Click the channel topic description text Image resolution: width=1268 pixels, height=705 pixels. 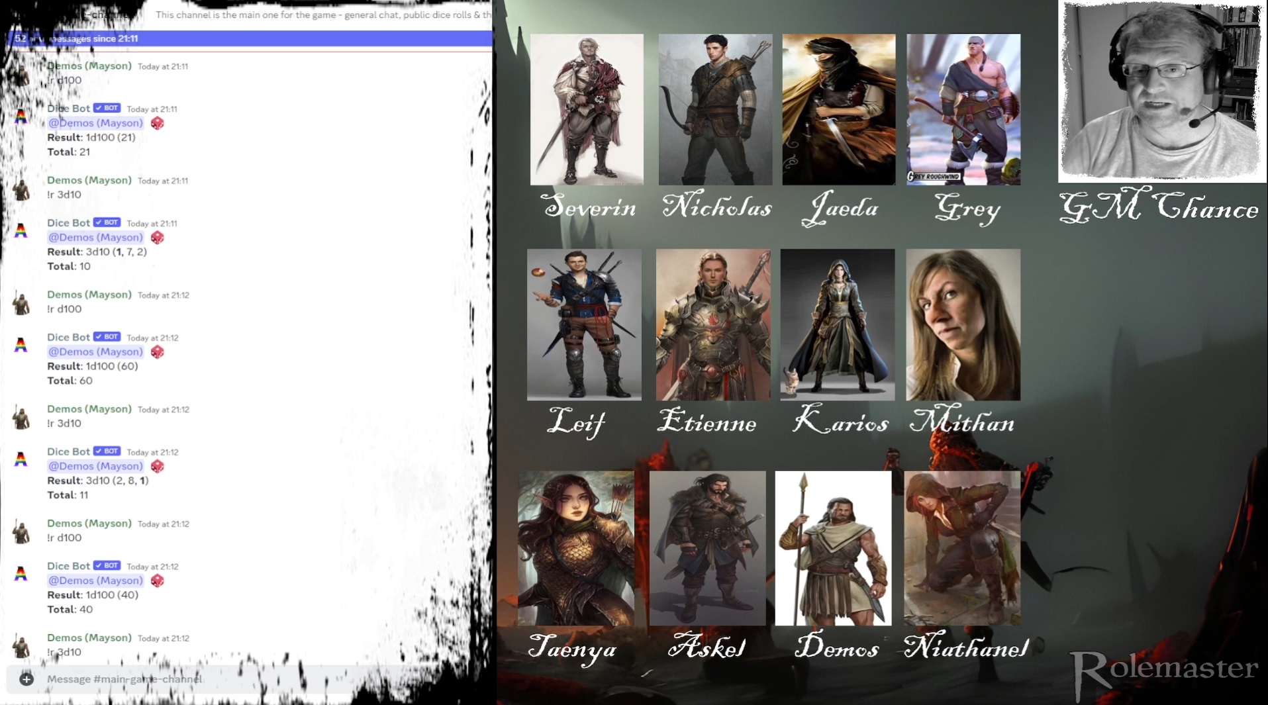[324, 15]
